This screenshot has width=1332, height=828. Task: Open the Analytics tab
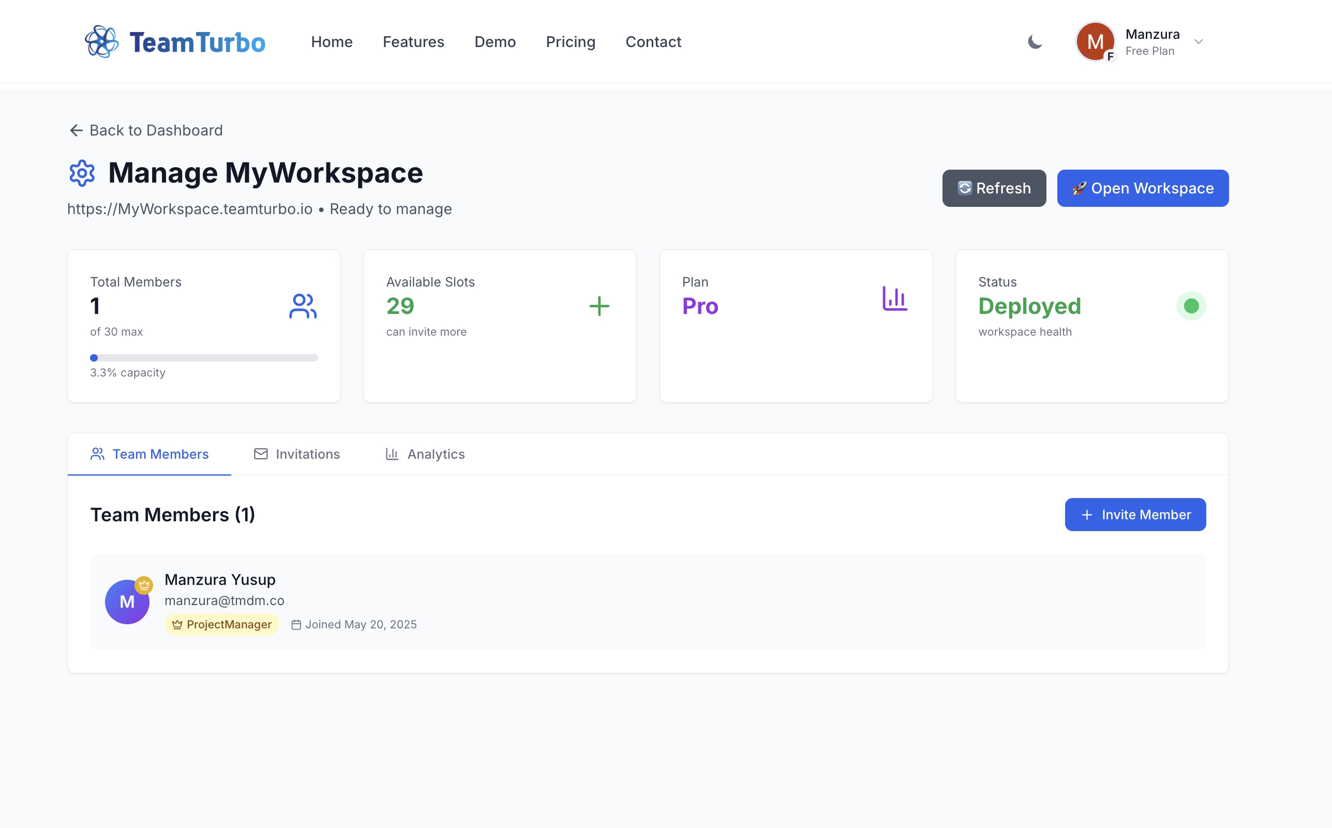click(x=425, y=454)
